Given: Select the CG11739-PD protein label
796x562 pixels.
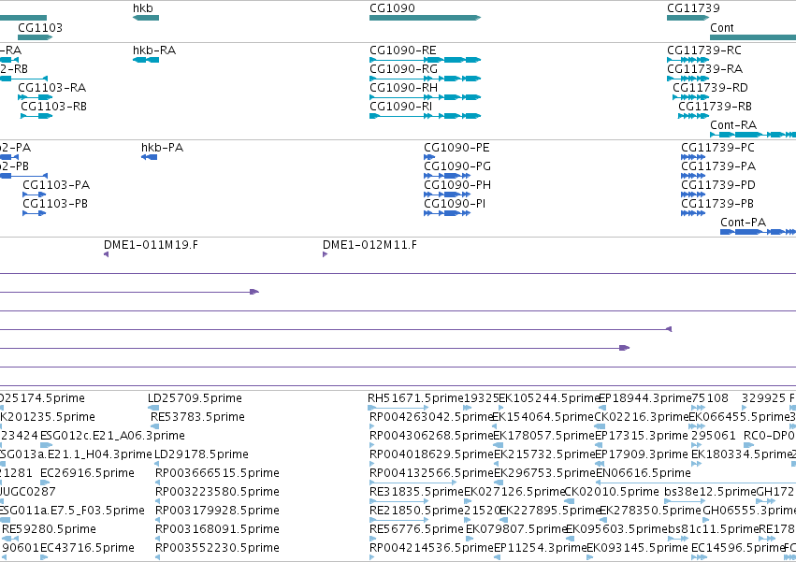Looking at the screenshot, I should pyautogui.click(x=718, y=185).
